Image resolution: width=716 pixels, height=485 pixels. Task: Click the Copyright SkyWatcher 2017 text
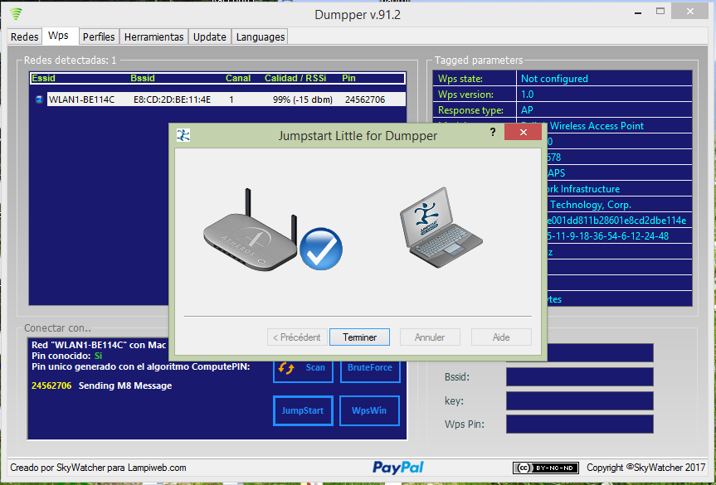point(646,468)
